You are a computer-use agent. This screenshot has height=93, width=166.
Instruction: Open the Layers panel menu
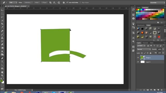pos(164,43)
